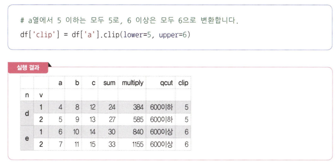The width and height of the screenshot is (336, 164).
Task: Click the 'e' index group cell
Action: click(x=27, y=138)
